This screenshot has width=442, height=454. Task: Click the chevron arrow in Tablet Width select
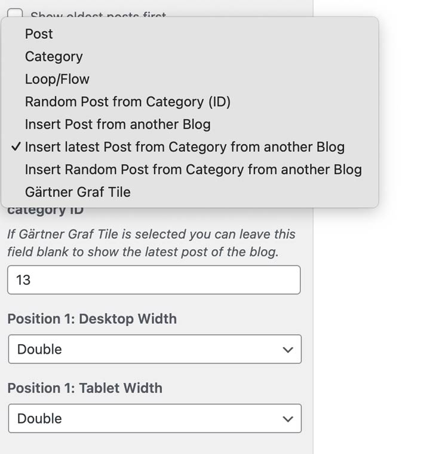(288, 419)
